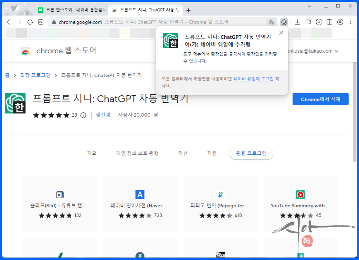This screenshot has width=359, height=260.
Task: Go to 홈 breadcrumb link
Action: click(7, 75)
